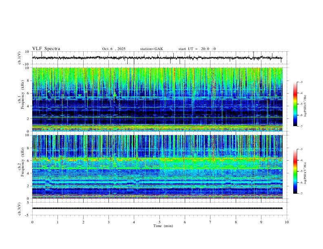Select the date text "Oct. 6 , 2025"

(x=114, y=49)
